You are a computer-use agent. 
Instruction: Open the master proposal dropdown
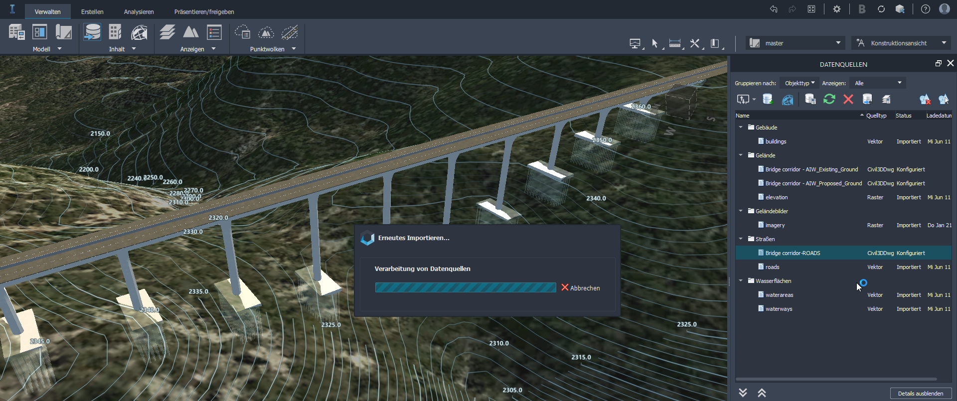pyautogui.click(x=796, y=43)
